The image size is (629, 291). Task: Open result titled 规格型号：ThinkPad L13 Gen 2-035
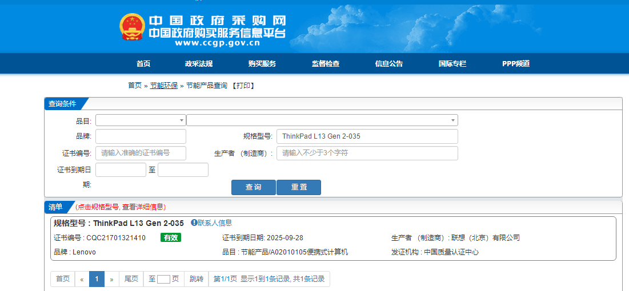pyautogui.click(x=119, y=223)
